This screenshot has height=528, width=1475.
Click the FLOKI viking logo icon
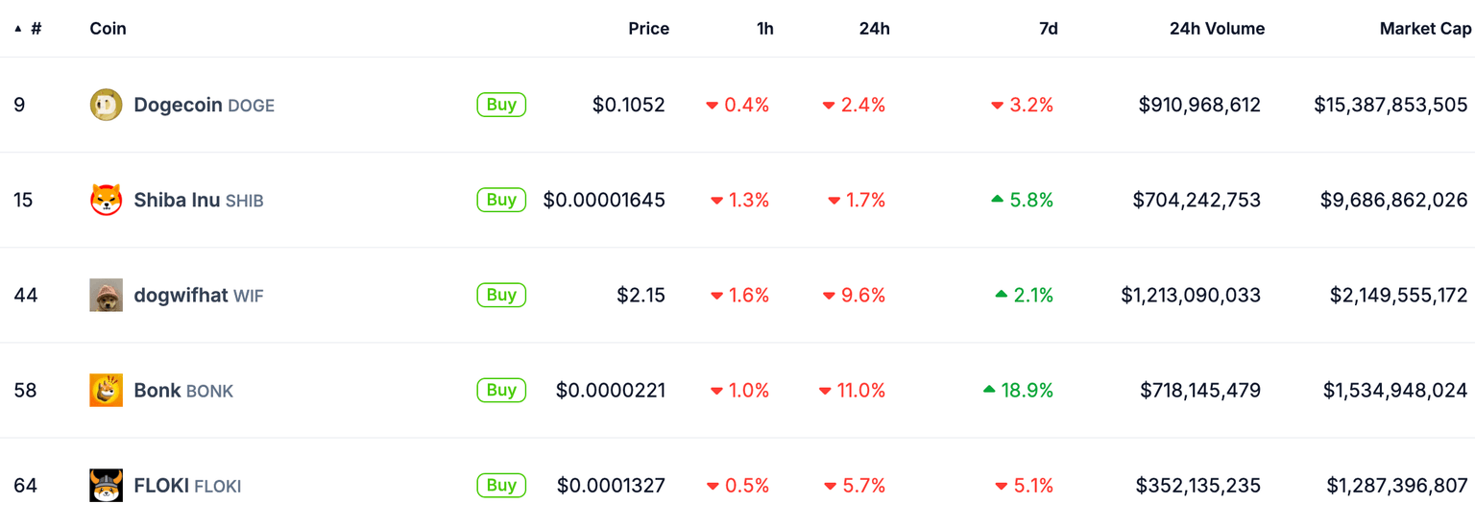[106, 486]
